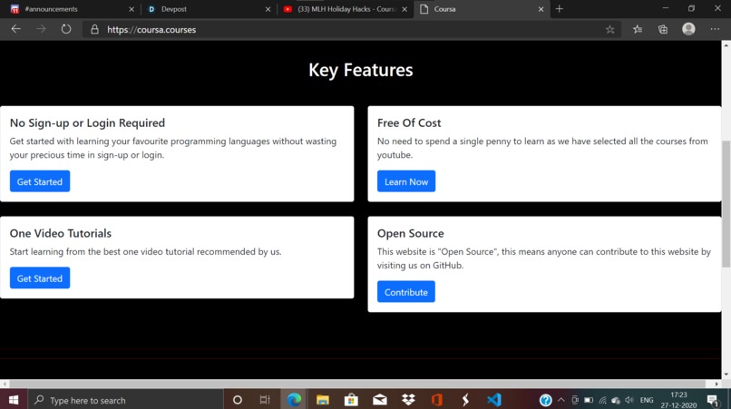Image resolution: width=731 pixels, height=409 pixels.
Task: Open a new tab with plus icon
Action: (560, 9)
